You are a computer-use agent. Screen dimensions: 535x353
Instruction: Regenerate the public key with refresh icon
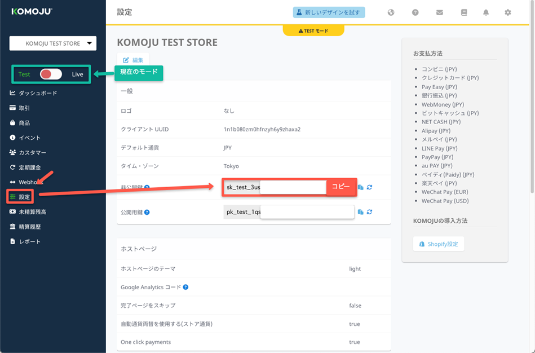[x=370, y=212]
